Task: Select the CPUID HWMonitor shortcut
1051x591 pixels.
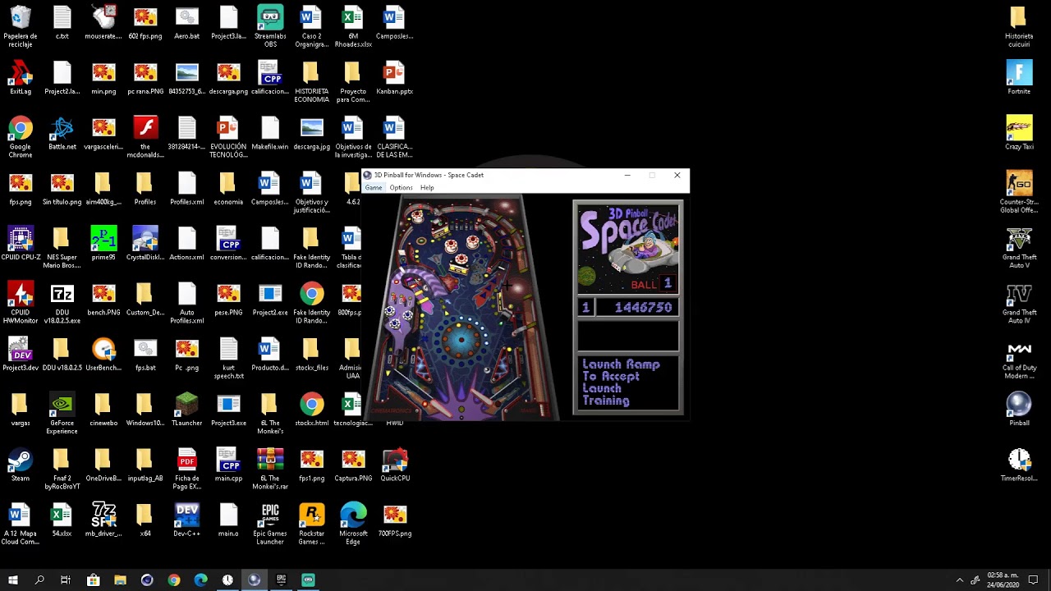Action: point(21,303)
